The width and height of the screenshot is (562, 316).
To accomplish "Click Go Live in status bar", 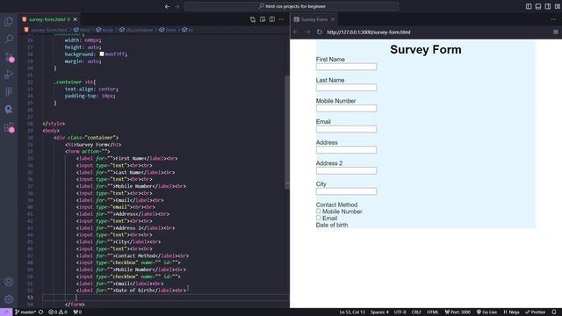I will (x=486, y=312).
